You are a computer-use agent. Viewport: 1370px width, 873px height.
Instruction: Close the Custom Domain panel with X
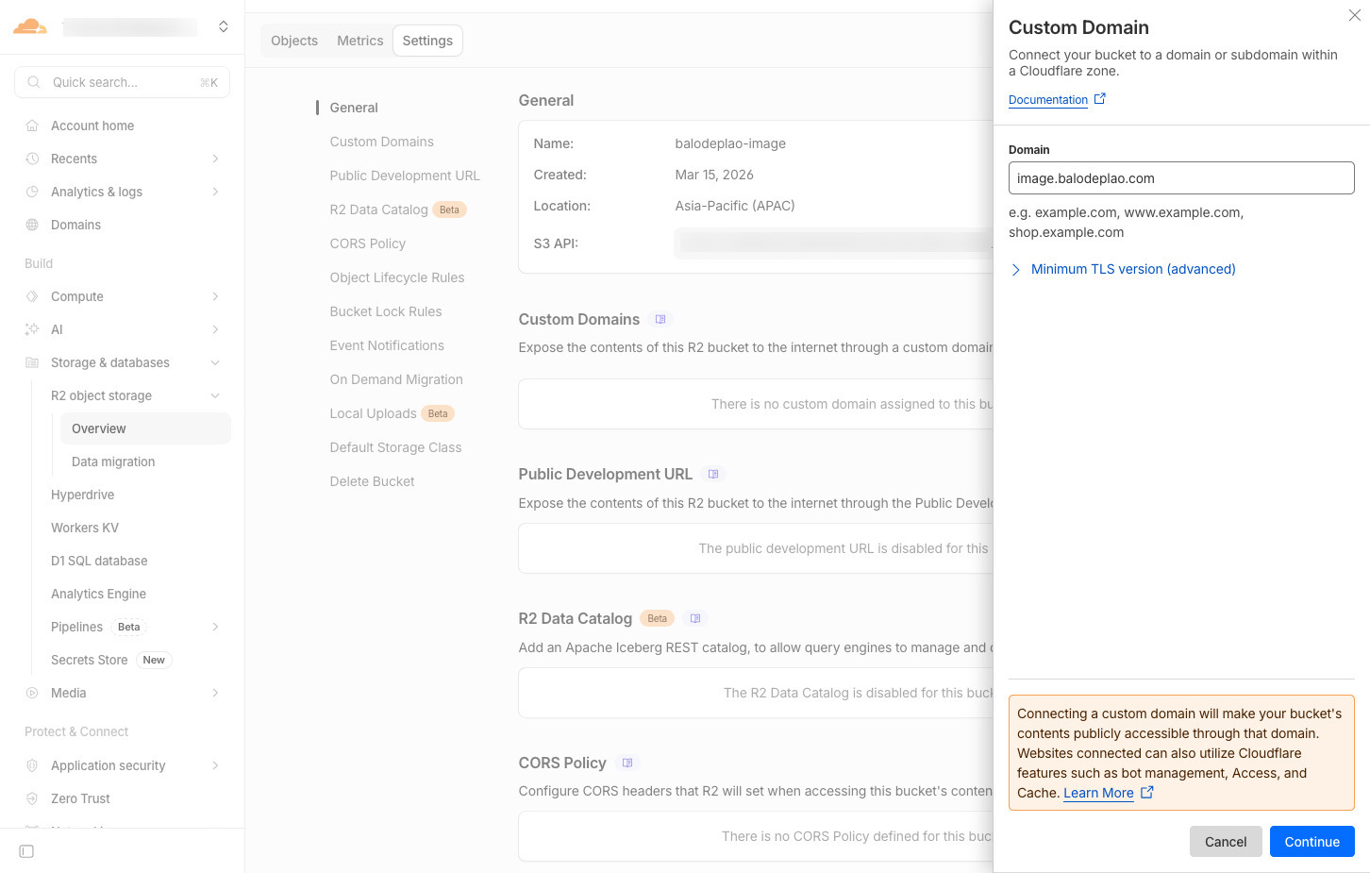point(1354,15)
